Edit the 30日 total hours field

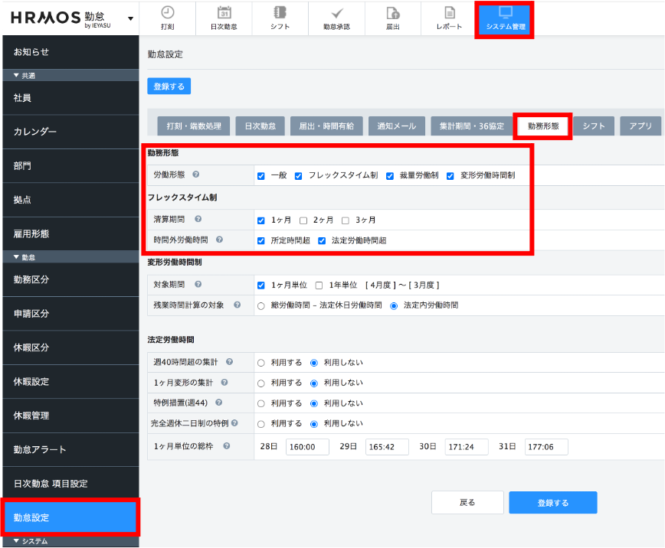467,447
